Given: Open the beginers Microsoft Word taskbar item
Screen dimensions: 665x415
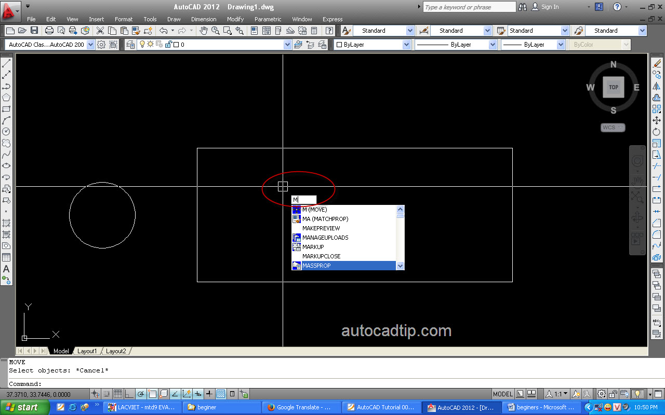Looking at the screenshot, I should (x=541, y=407).
